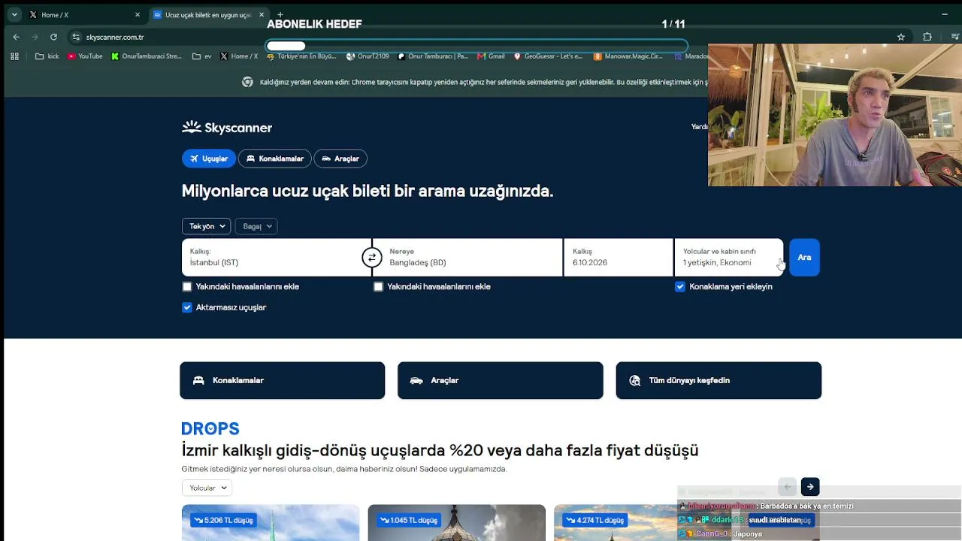
Task: Show next Drops carousel cards
Action: pyautogui.click(x=810, y=487)
